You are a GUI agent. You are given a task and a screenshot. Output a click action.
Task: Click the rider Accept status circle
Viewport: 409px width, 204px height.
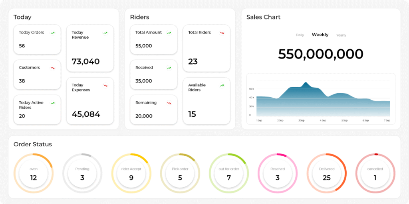(131, 174)
